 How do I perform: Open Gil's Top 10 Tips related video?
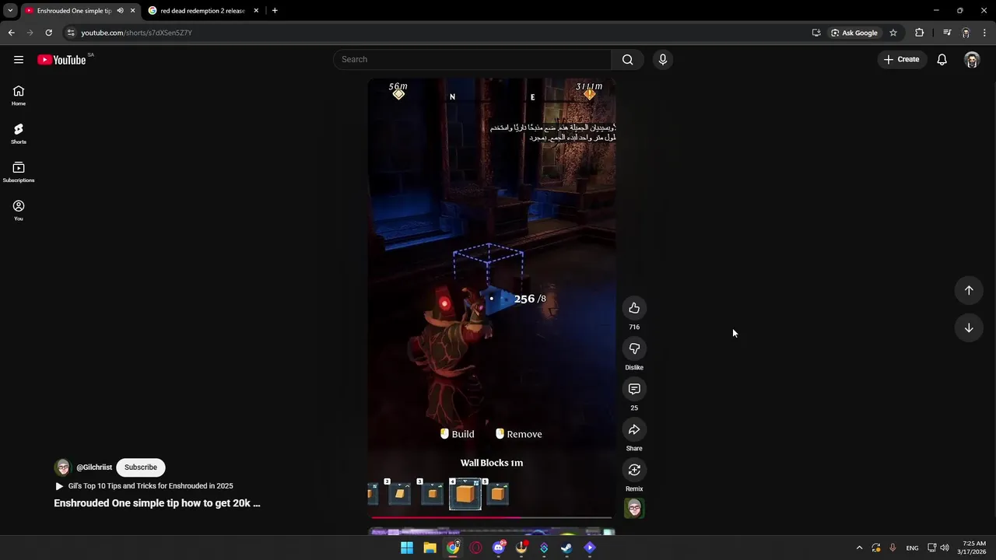point(150,486)
